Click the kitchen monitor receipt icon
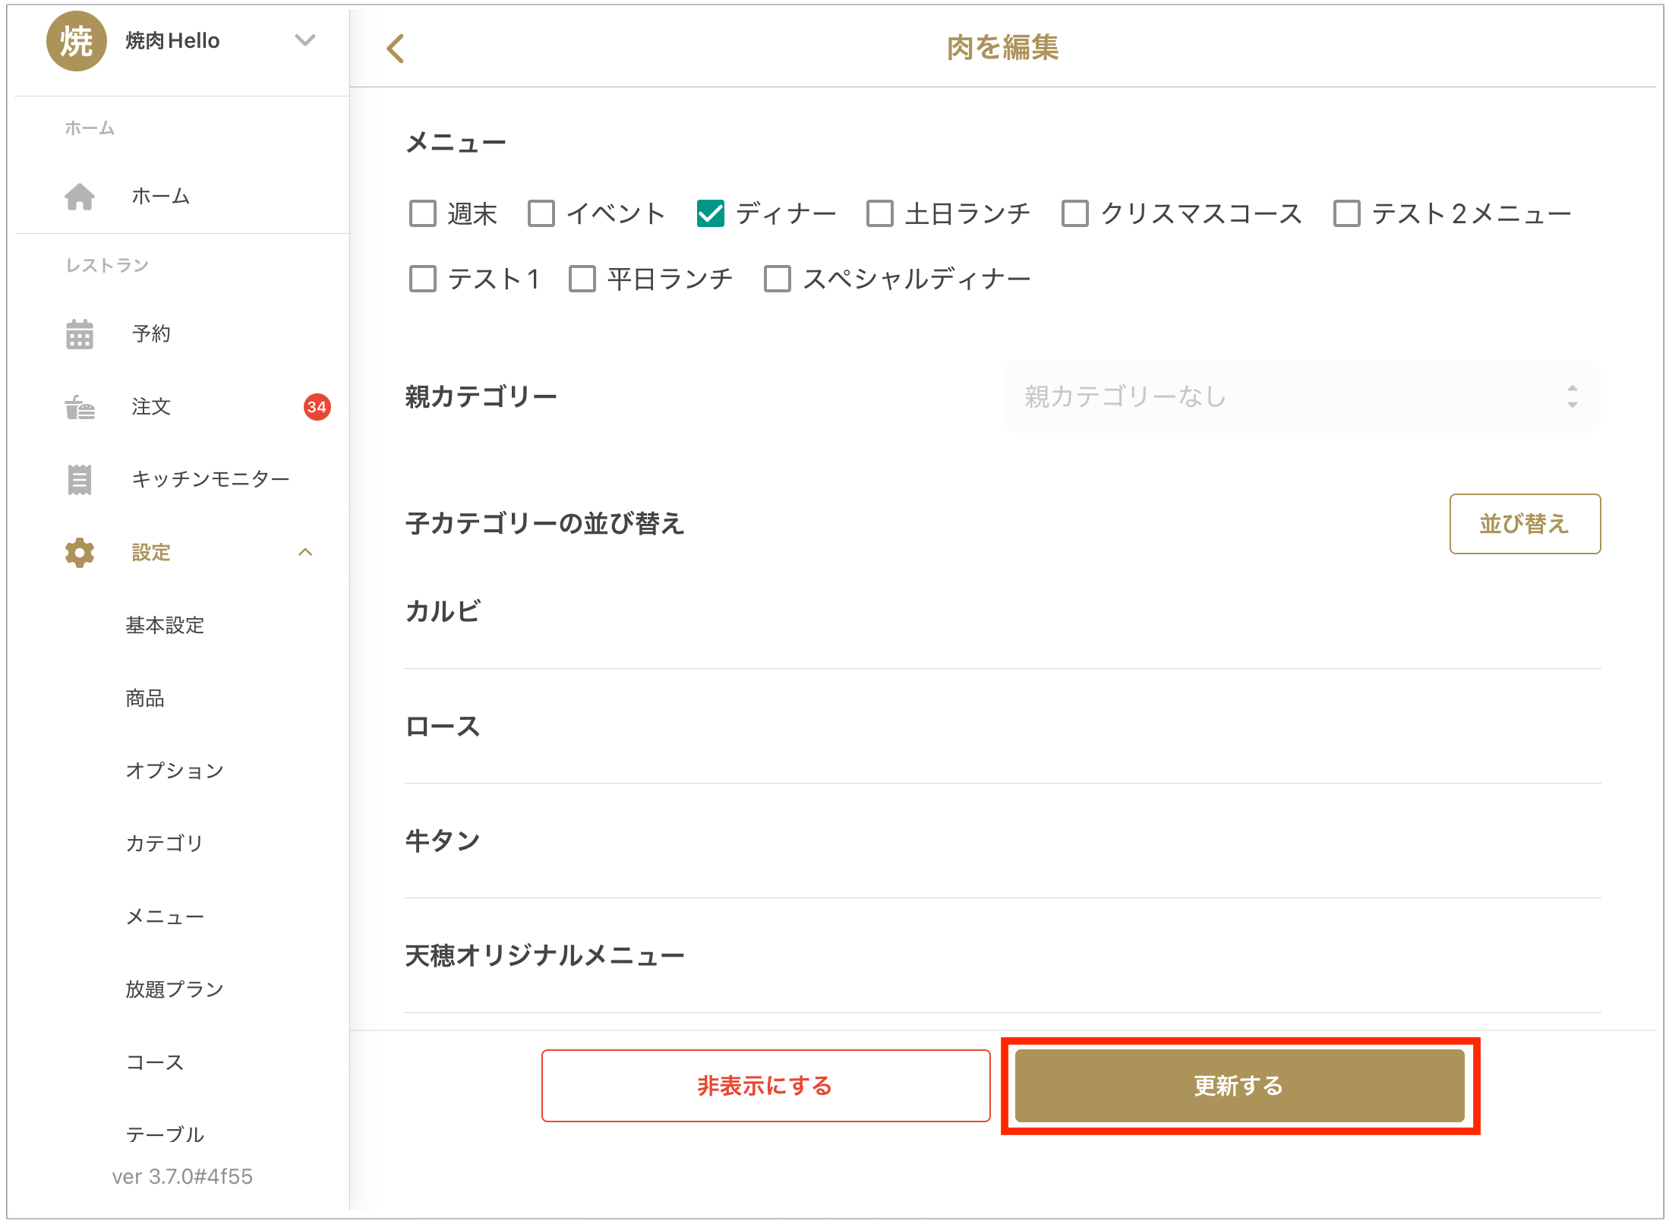 point(80,479)
